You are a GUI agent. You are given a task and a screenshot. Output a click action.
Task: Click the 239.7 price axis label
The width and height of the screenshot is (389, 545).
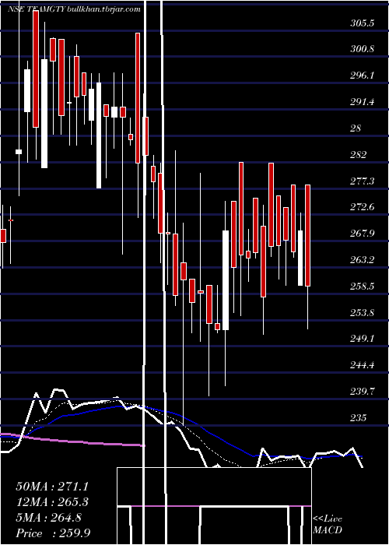tap(362, 392)
